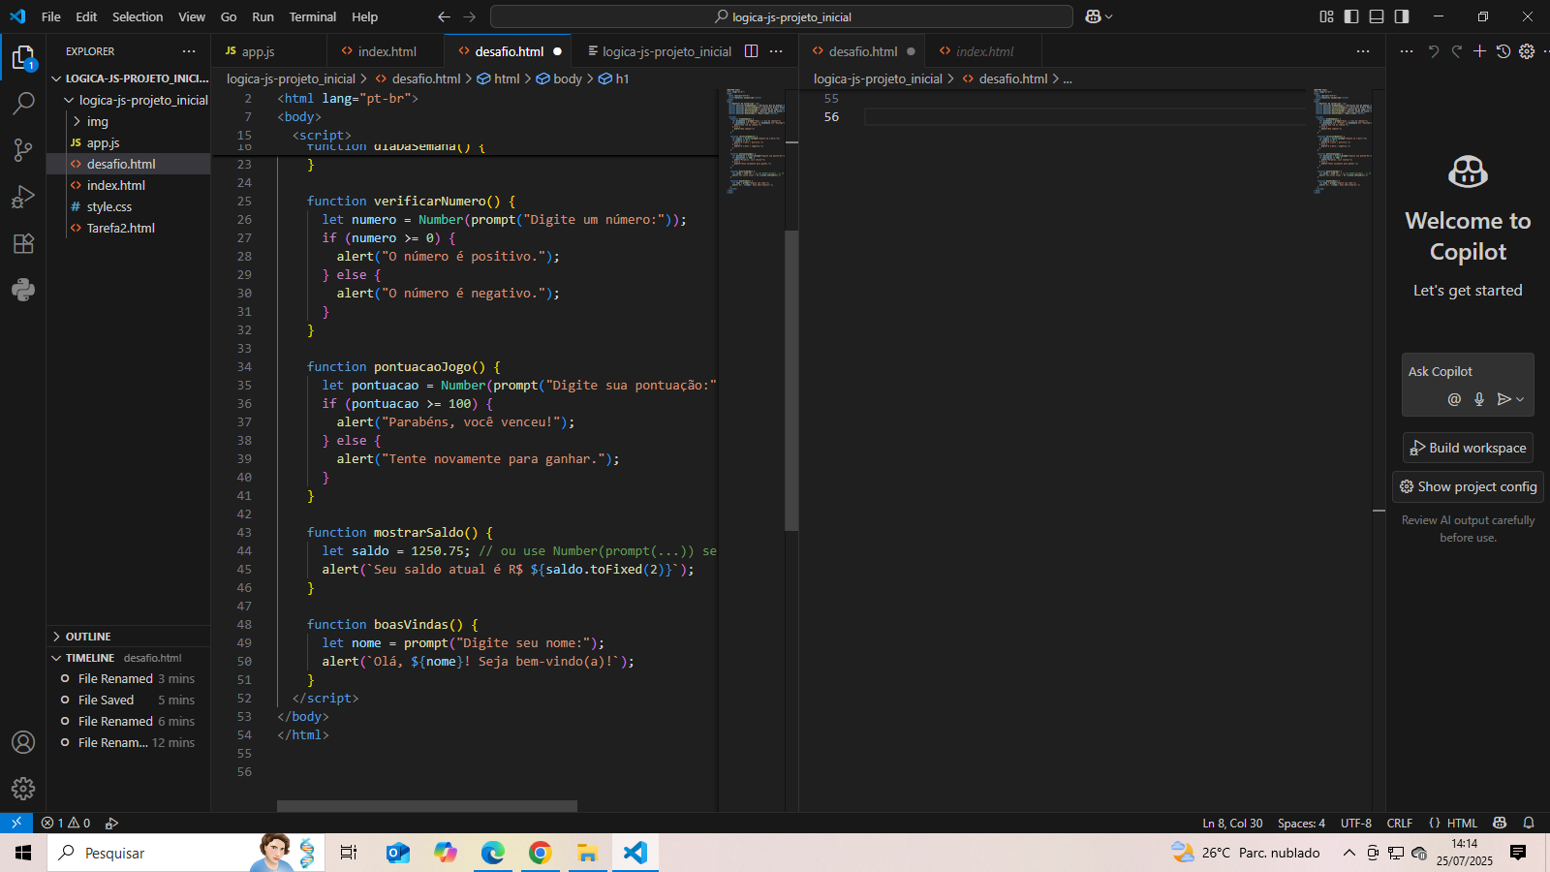
Task: Open left editor group more actions ellipsis
Action: click(x=776, y=51)
